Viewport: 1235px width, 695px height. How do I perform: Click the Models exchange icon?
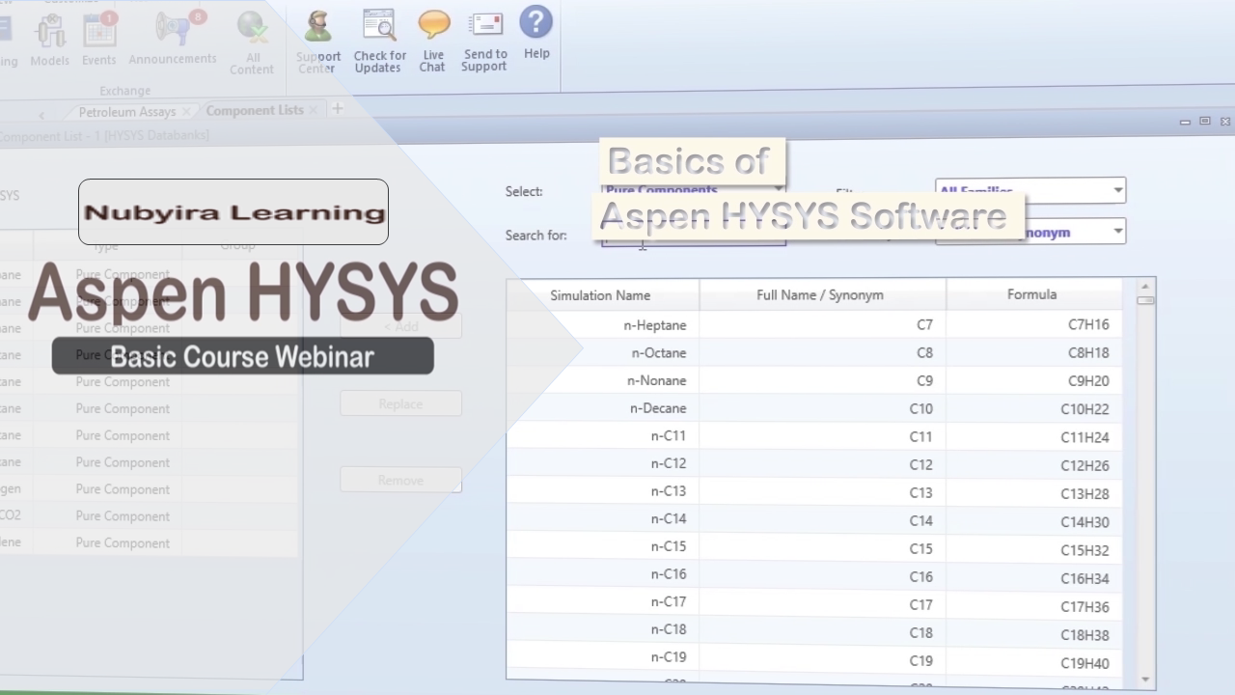[49, 32]
